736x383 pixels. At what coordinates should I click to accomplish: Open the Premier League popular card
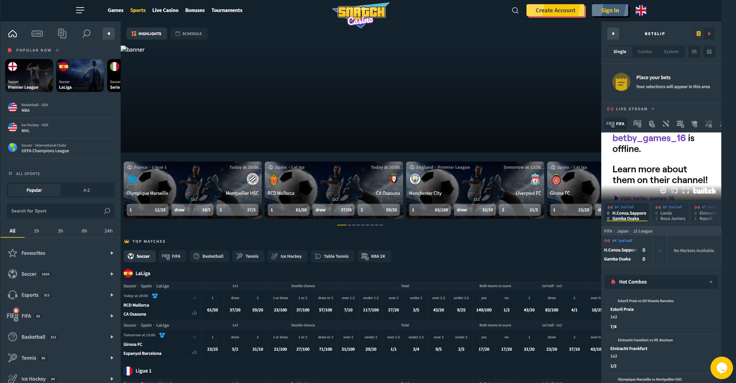pyautogui.click(x=29, y=75)
